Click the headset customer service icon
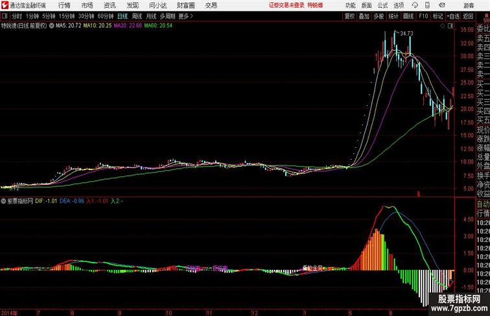 [415, 5]
